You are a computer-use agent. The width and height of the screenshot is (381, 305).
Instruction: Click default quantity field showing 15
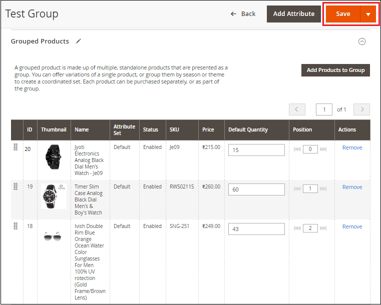tap(256, 150)
